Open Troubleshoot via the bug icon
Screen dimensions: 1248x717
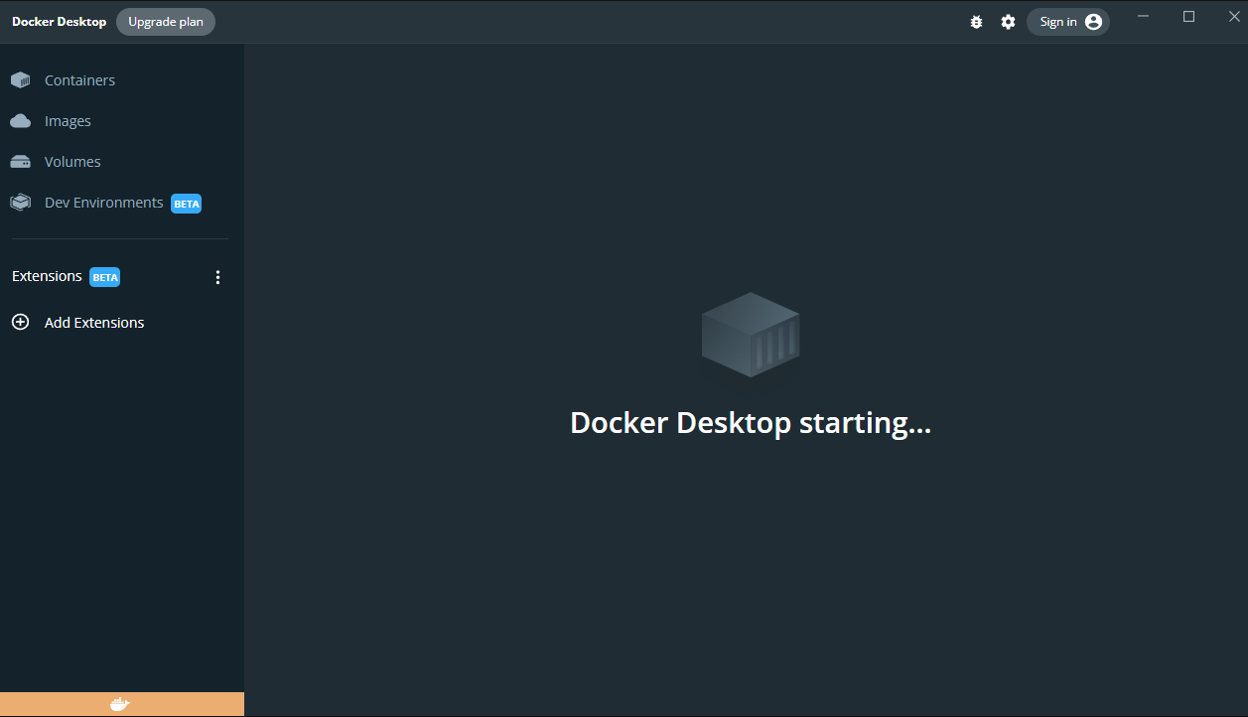pyautogui.click(x=976, y=22)
